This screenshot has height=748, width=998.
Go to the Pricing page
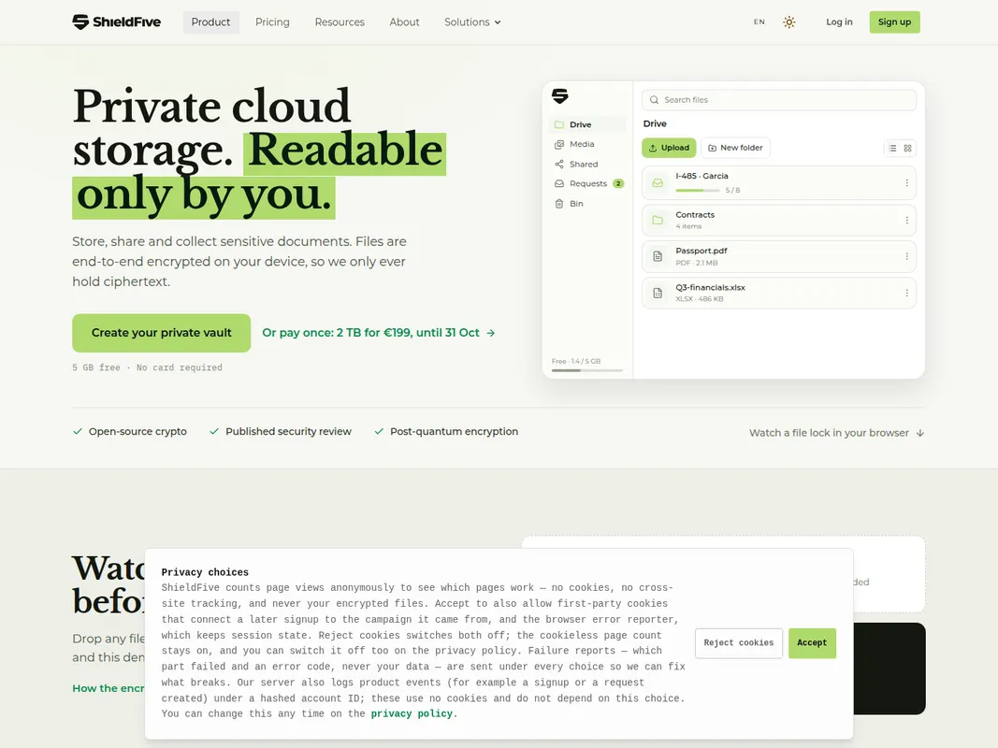[272, 22]
